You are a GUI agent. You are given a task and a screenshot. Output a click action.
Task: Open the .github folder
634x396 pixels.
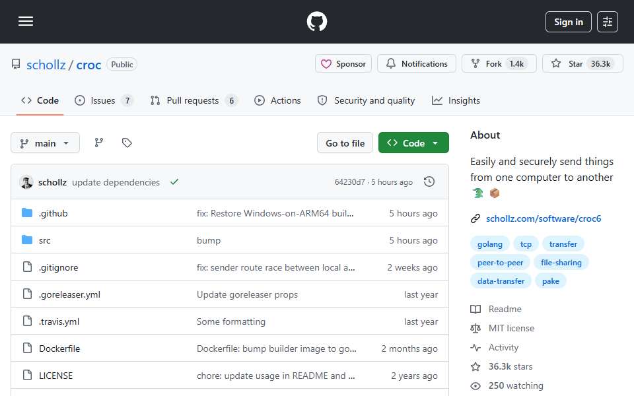pyautogui.click(x=53, y=213)
